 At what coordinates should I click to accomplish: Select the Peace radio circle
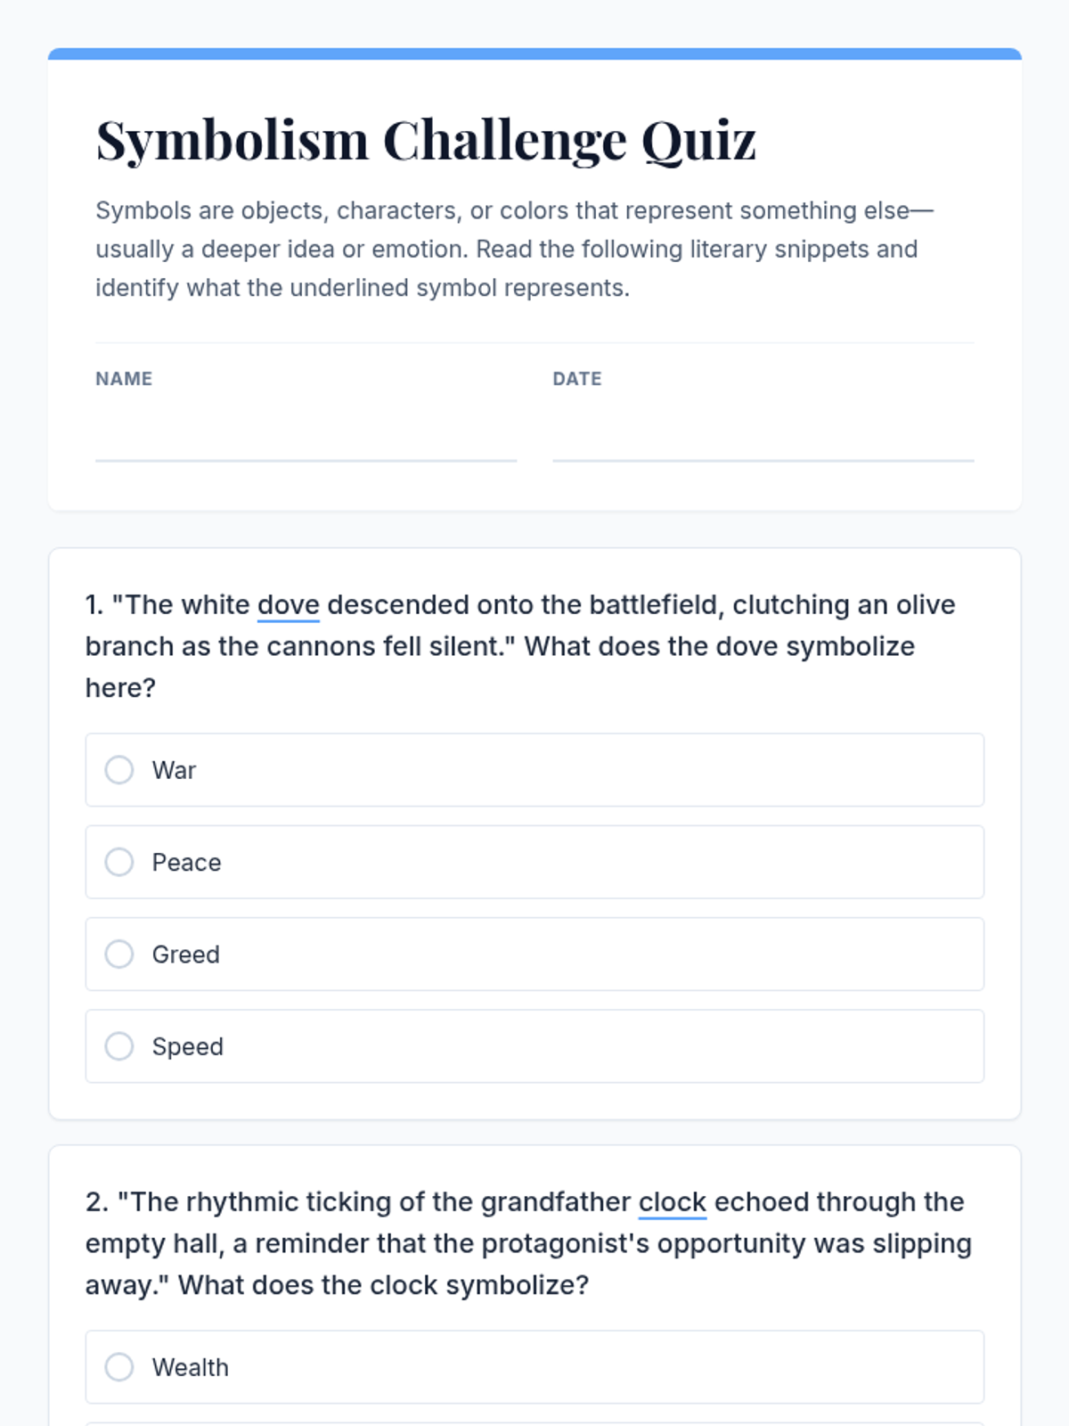119,862
